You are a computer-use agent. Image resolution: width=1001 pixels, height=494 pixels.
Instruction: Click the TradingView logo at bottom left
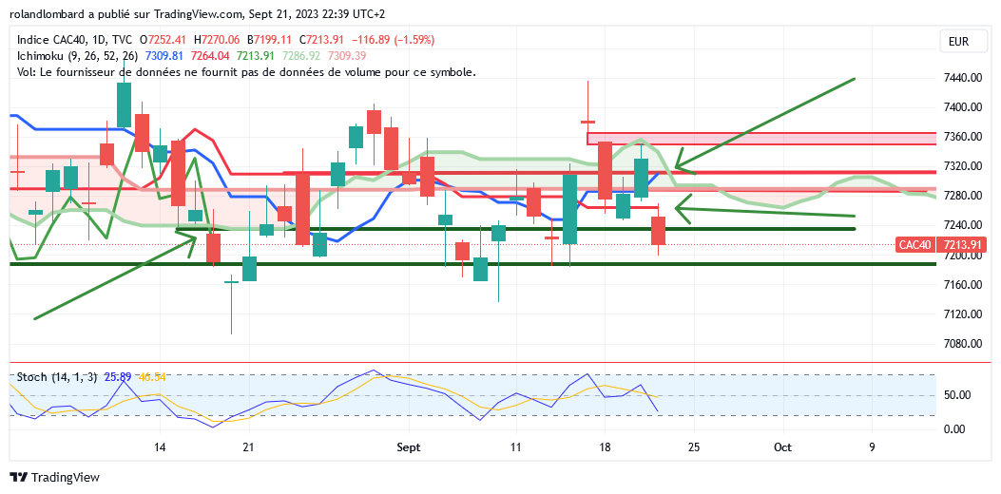55,477
